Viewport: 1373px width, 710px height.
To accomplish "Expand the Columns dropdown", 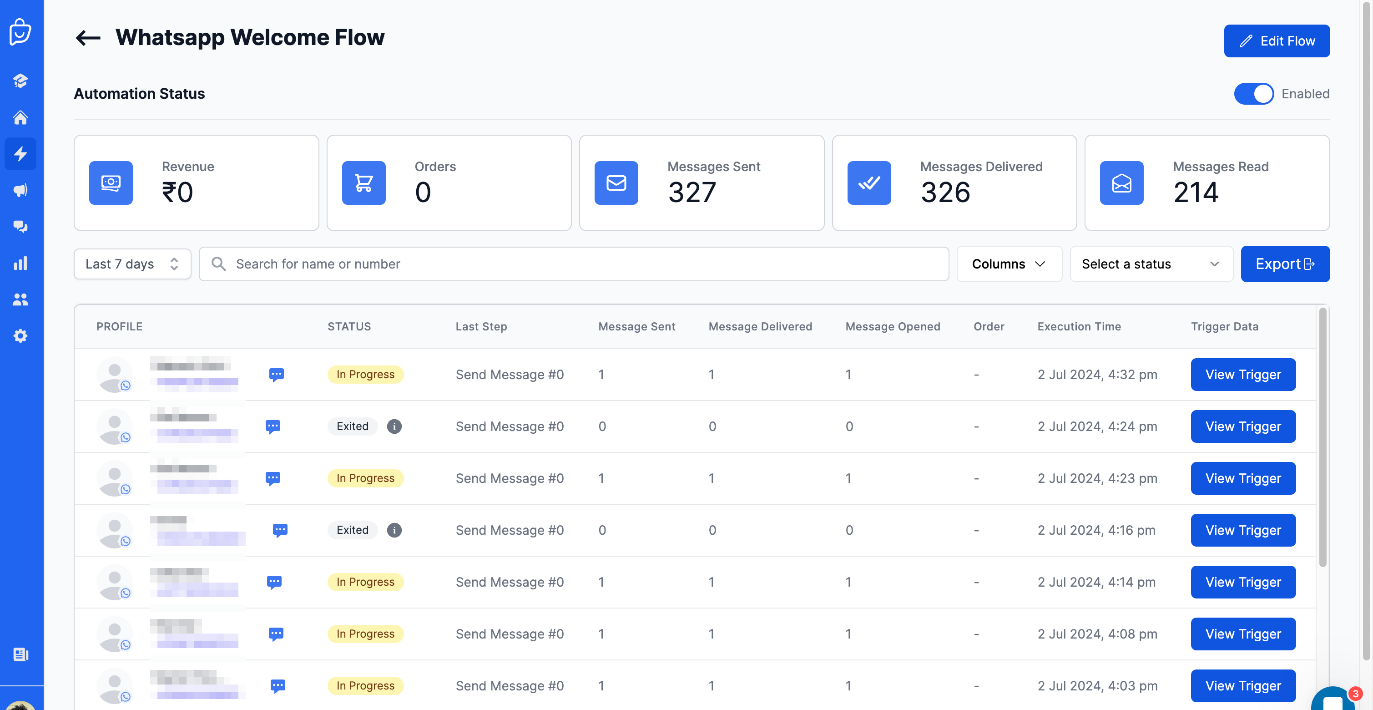I will pos(1009,264).
